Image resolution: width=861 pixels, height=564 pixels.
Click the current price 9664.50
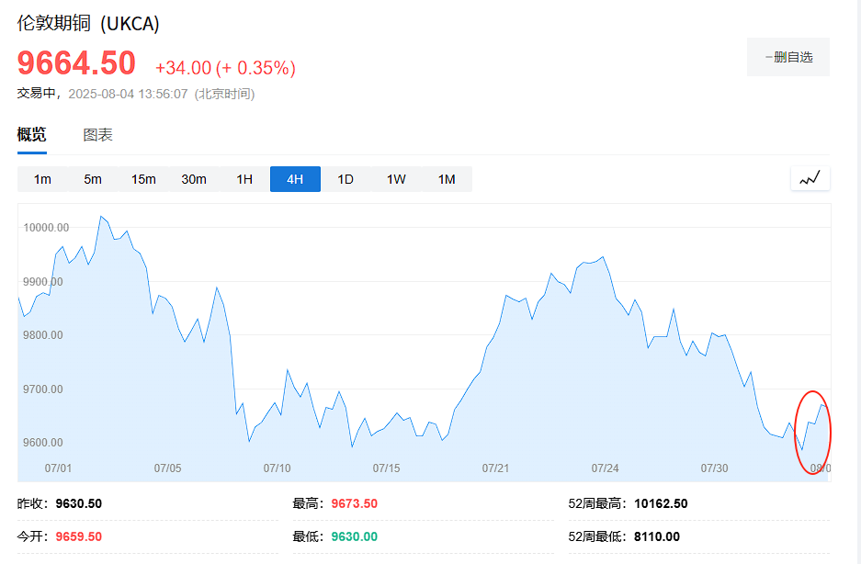point(76,63)
